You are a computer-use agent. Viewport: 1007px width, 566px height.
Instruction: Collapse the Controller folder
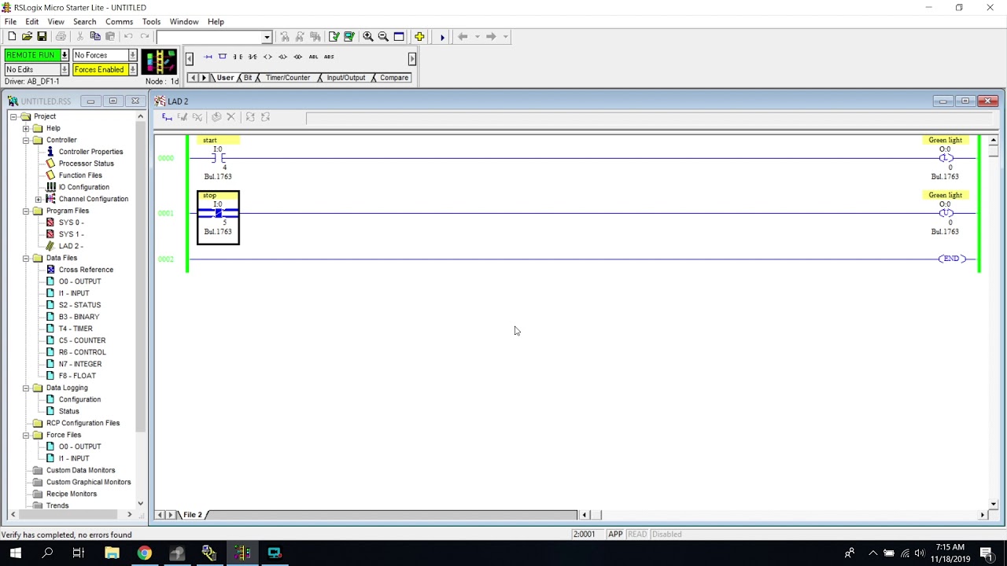(x=26, y=140)
